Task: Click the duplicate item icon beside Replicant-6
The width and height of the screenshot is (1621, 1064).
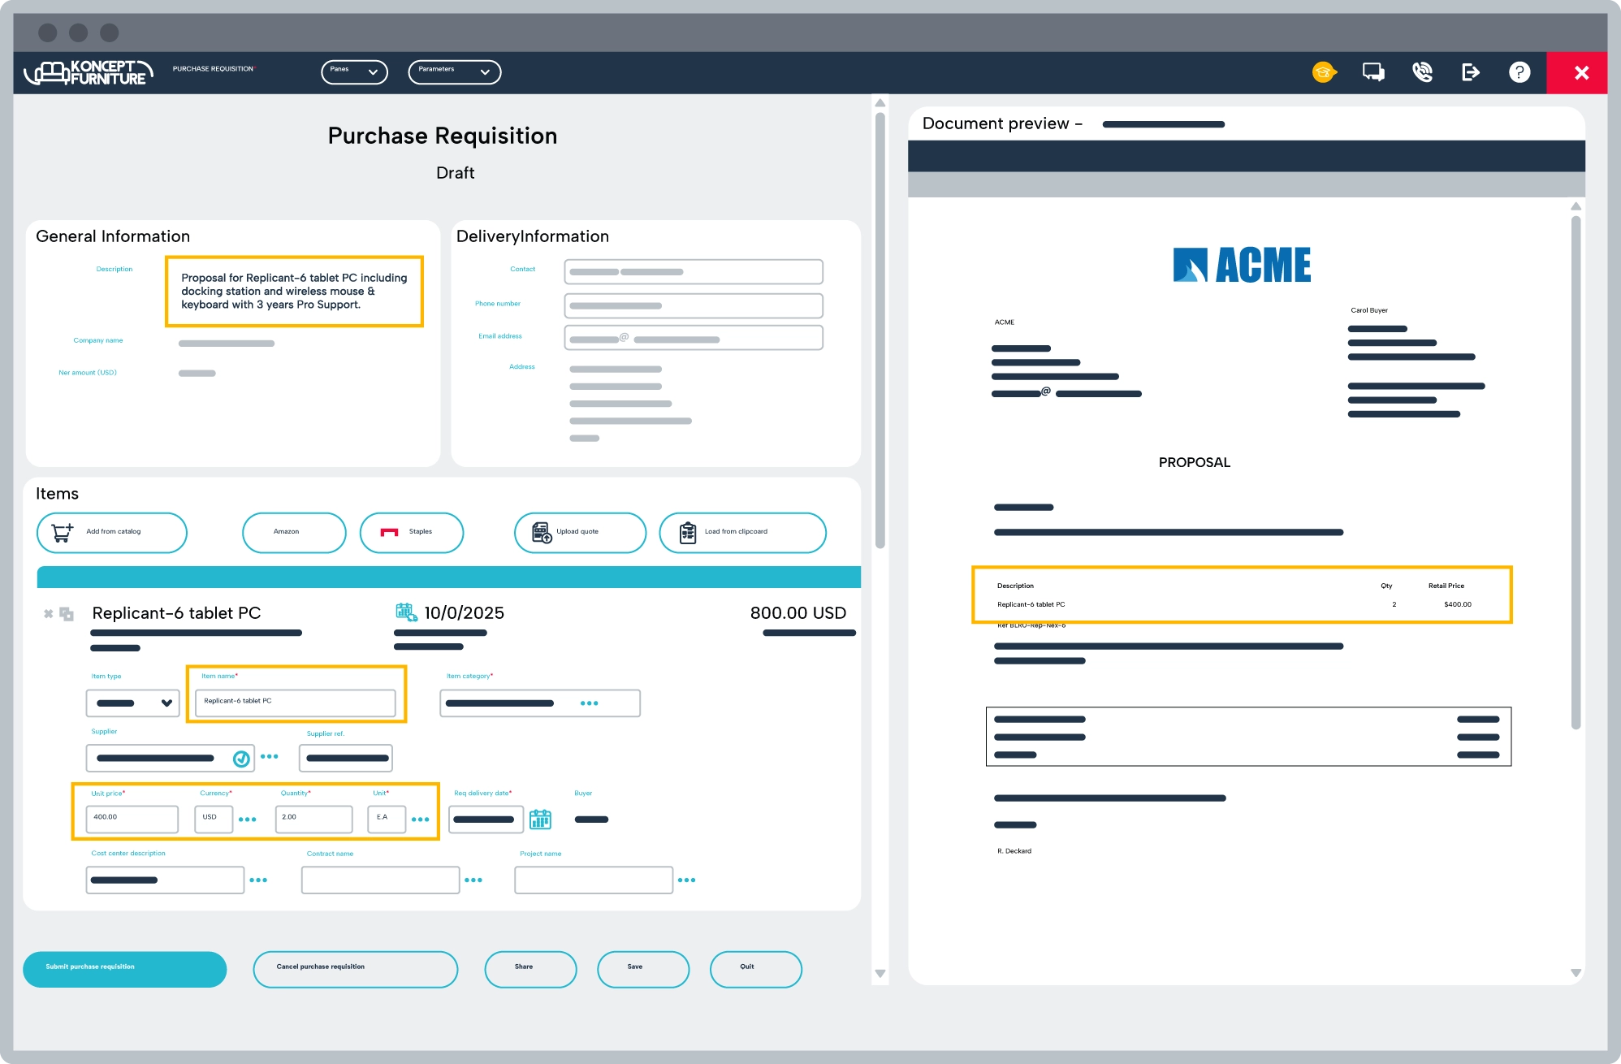Action: click(67, 614)
